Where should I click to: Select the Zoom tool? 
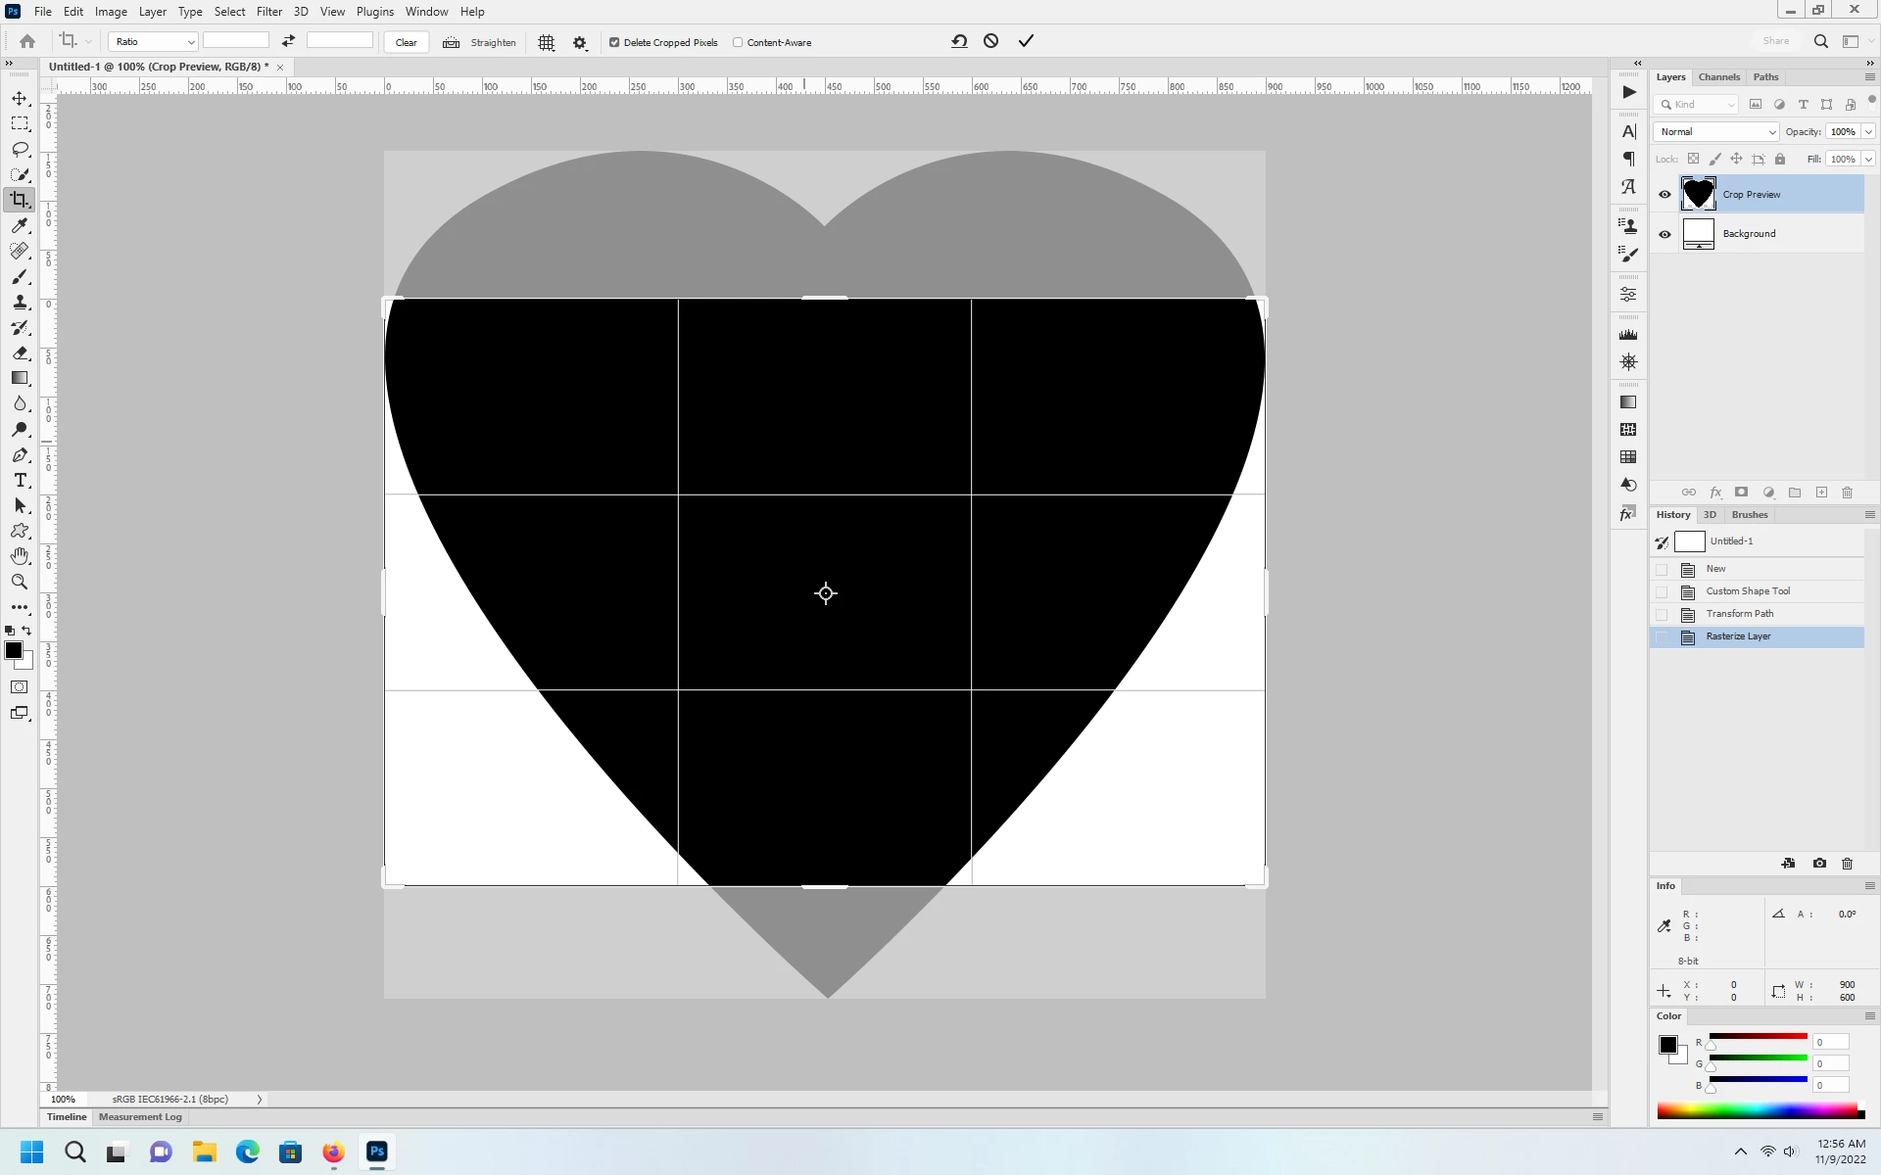point(20,582)
